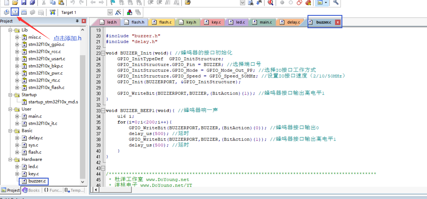Image resolution: width=427 pixels, height=199 pixels.
Task: Collapse the Basic folder
Action: pos(10,131)
